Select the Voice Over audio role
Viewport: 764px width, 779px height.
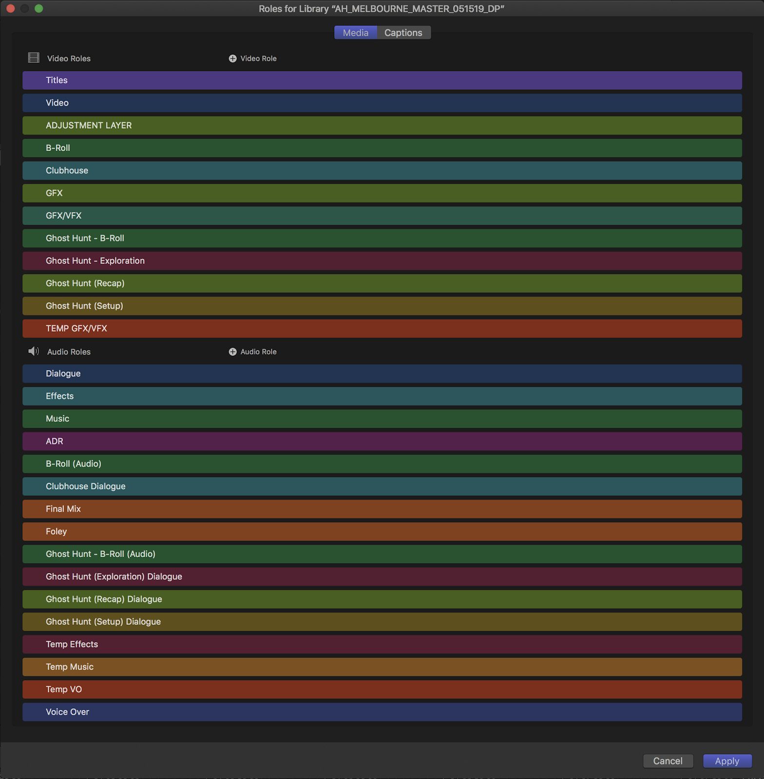pos(382,712)
